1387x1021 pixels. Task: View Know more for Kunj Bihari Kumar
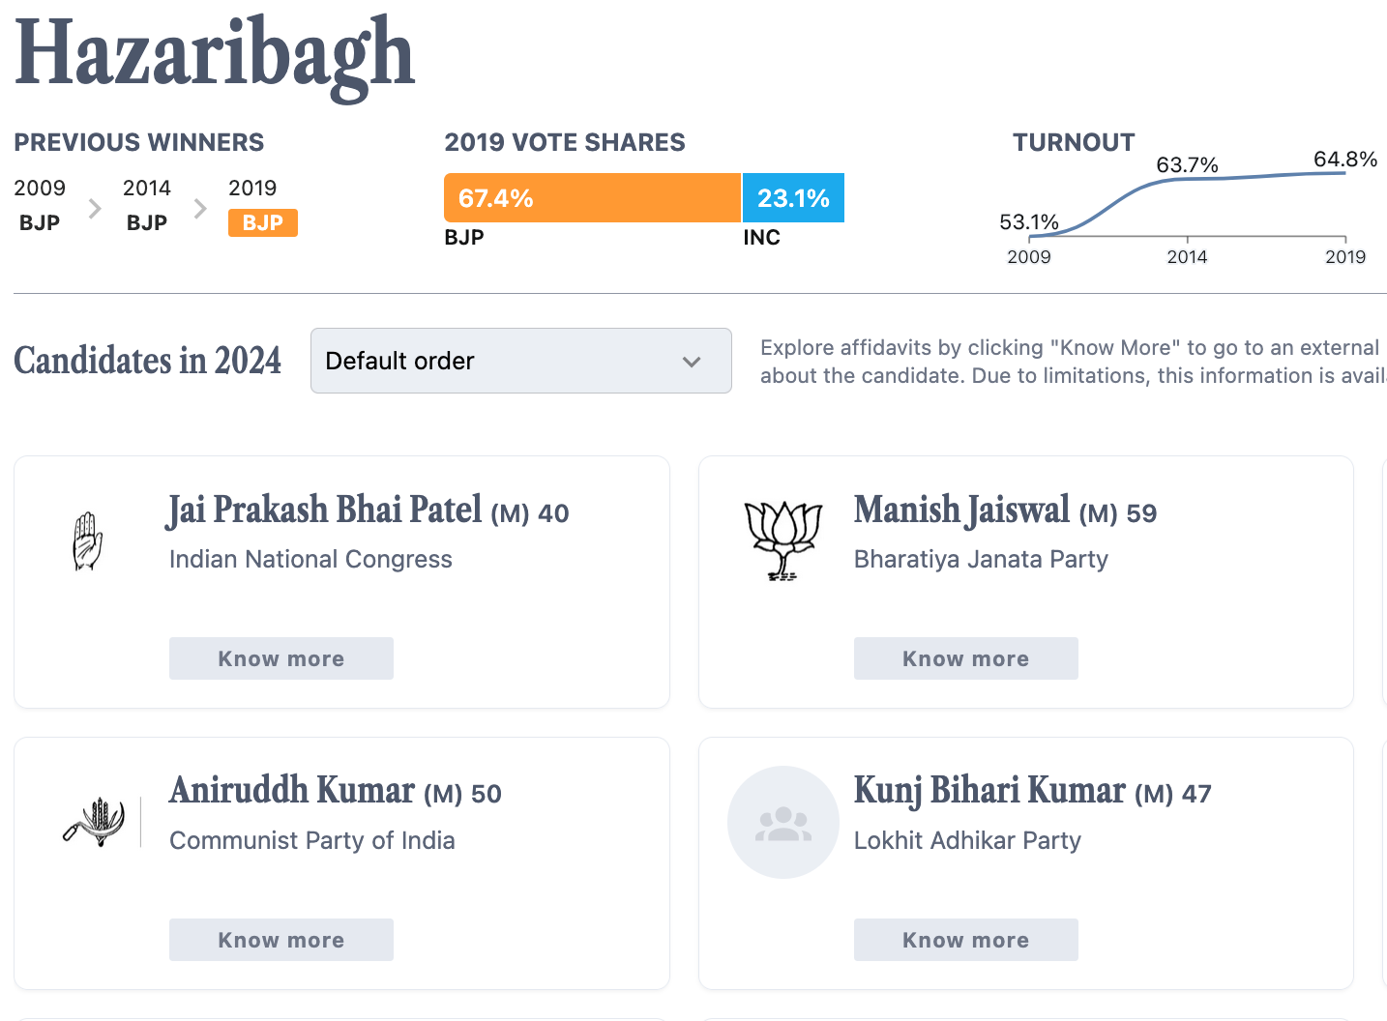965,940
